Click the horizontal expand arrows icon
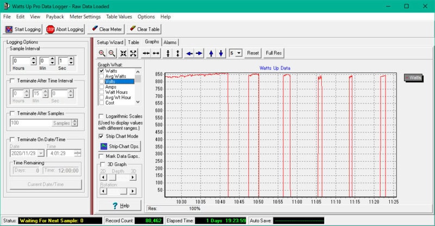This screenshot has height=226, width=435. (156, 53)
